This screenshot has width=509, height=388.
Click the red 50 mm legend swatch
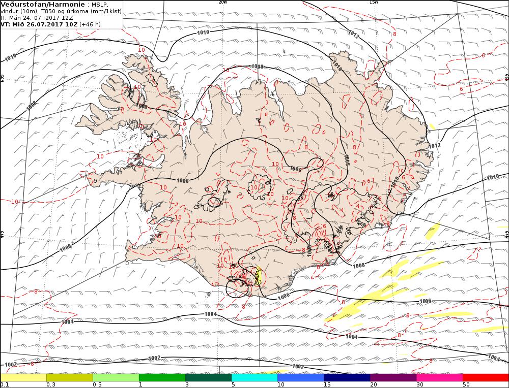click(486, 378)
